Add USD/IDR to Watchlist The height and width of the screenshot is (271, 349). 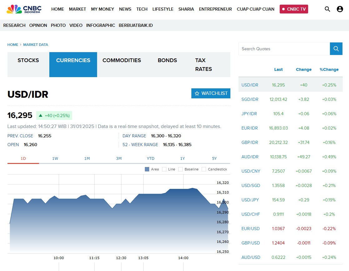(x=211, y=93)
